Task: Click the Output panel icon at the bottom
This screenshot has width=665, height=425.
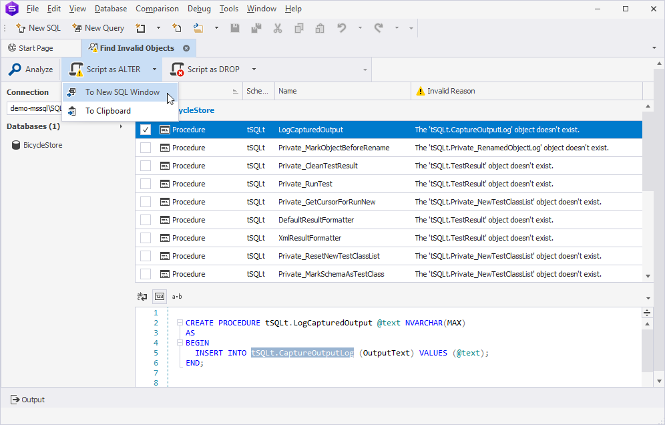Action: pos(15,400)
